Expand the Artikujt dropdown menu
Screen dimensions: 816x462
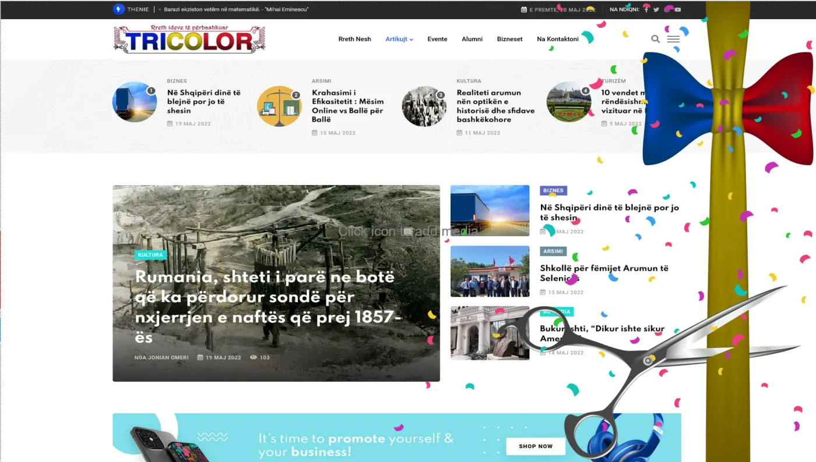click(399, 39)
